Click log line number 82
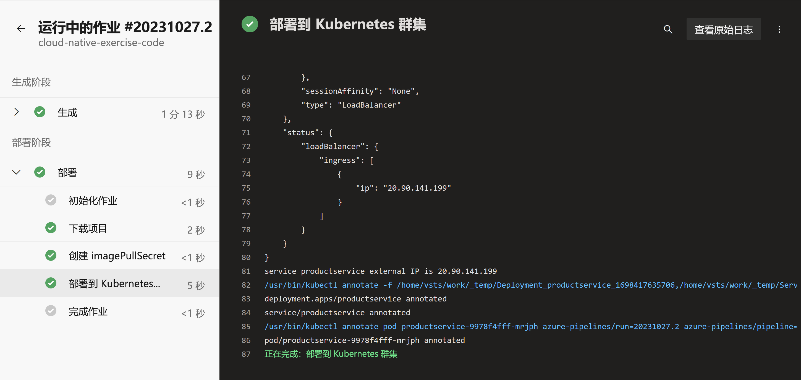The height and width of the screenshot is (380, 801). 246,285
